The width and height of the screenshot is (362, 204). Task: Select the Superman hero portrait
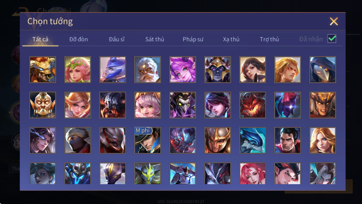tap(288, 140)
